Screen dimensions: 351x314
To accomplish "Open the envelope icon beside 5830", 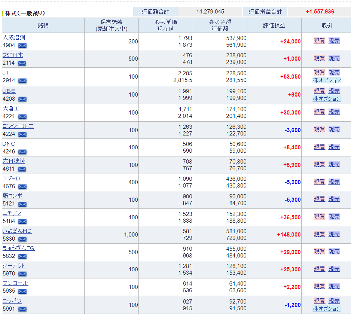I will pyautogui.click(x=22, y=239).
